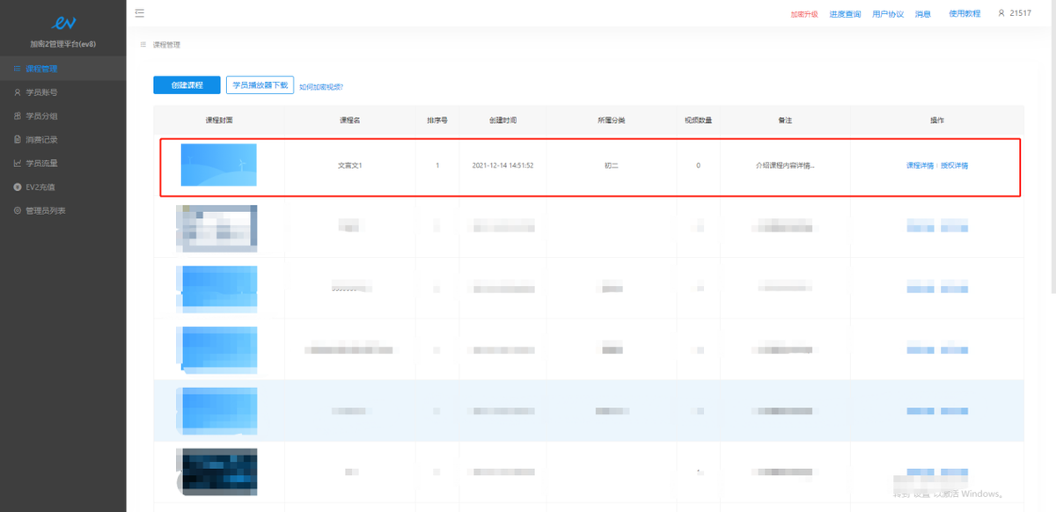This screenshot has height=512, width=1056.
Task: Click the EV logo in the sidebar
Action: click(63, 23)
